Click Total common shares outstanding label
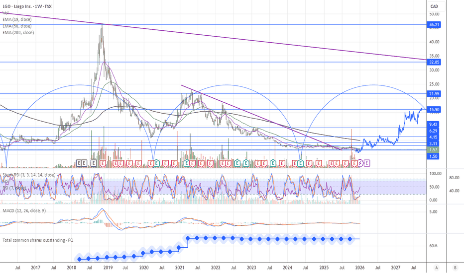 (37, 240)
